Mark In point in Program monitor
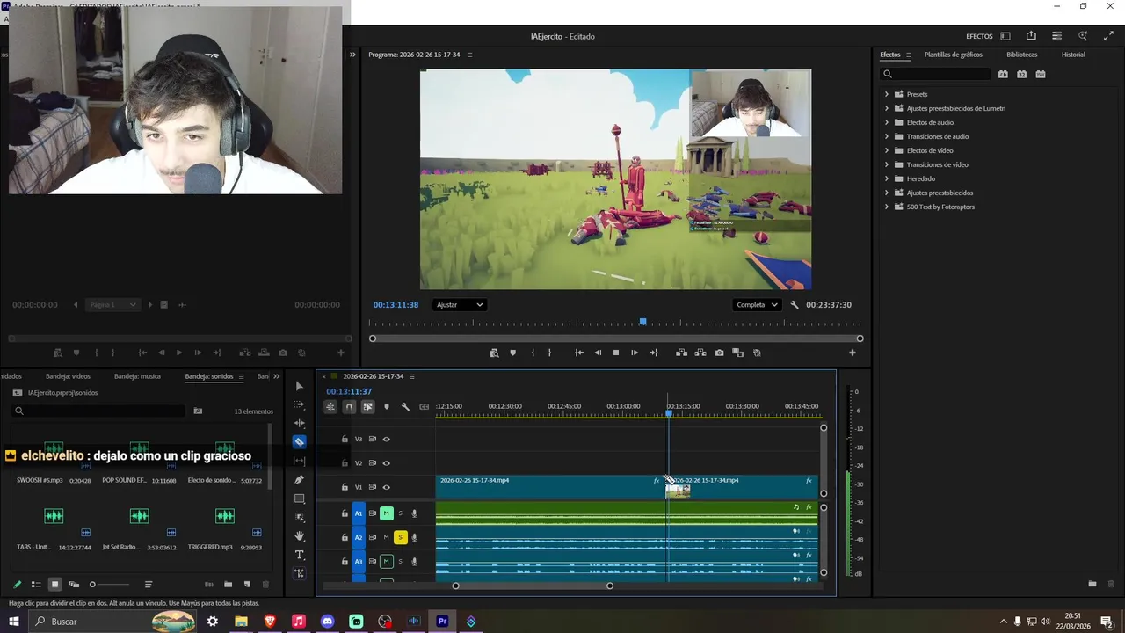The height and width of the screenshot is (633, 1125). (533, 353)
